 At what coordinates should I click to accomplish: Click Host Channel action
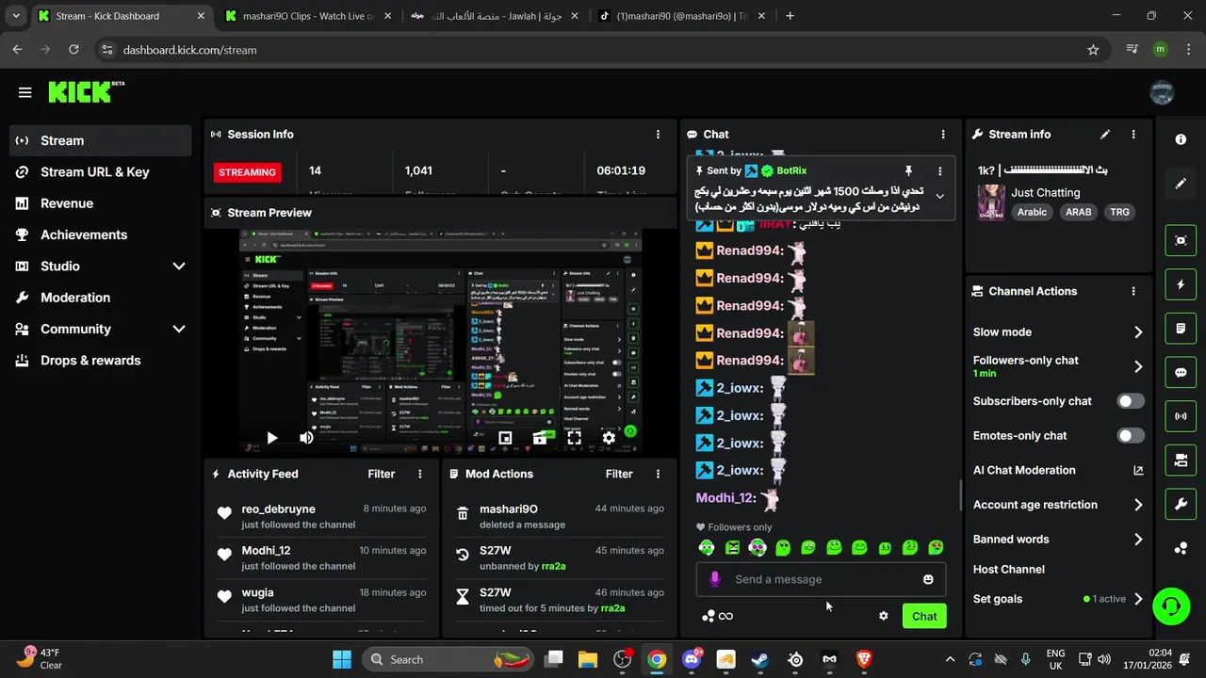(1009, 569)
